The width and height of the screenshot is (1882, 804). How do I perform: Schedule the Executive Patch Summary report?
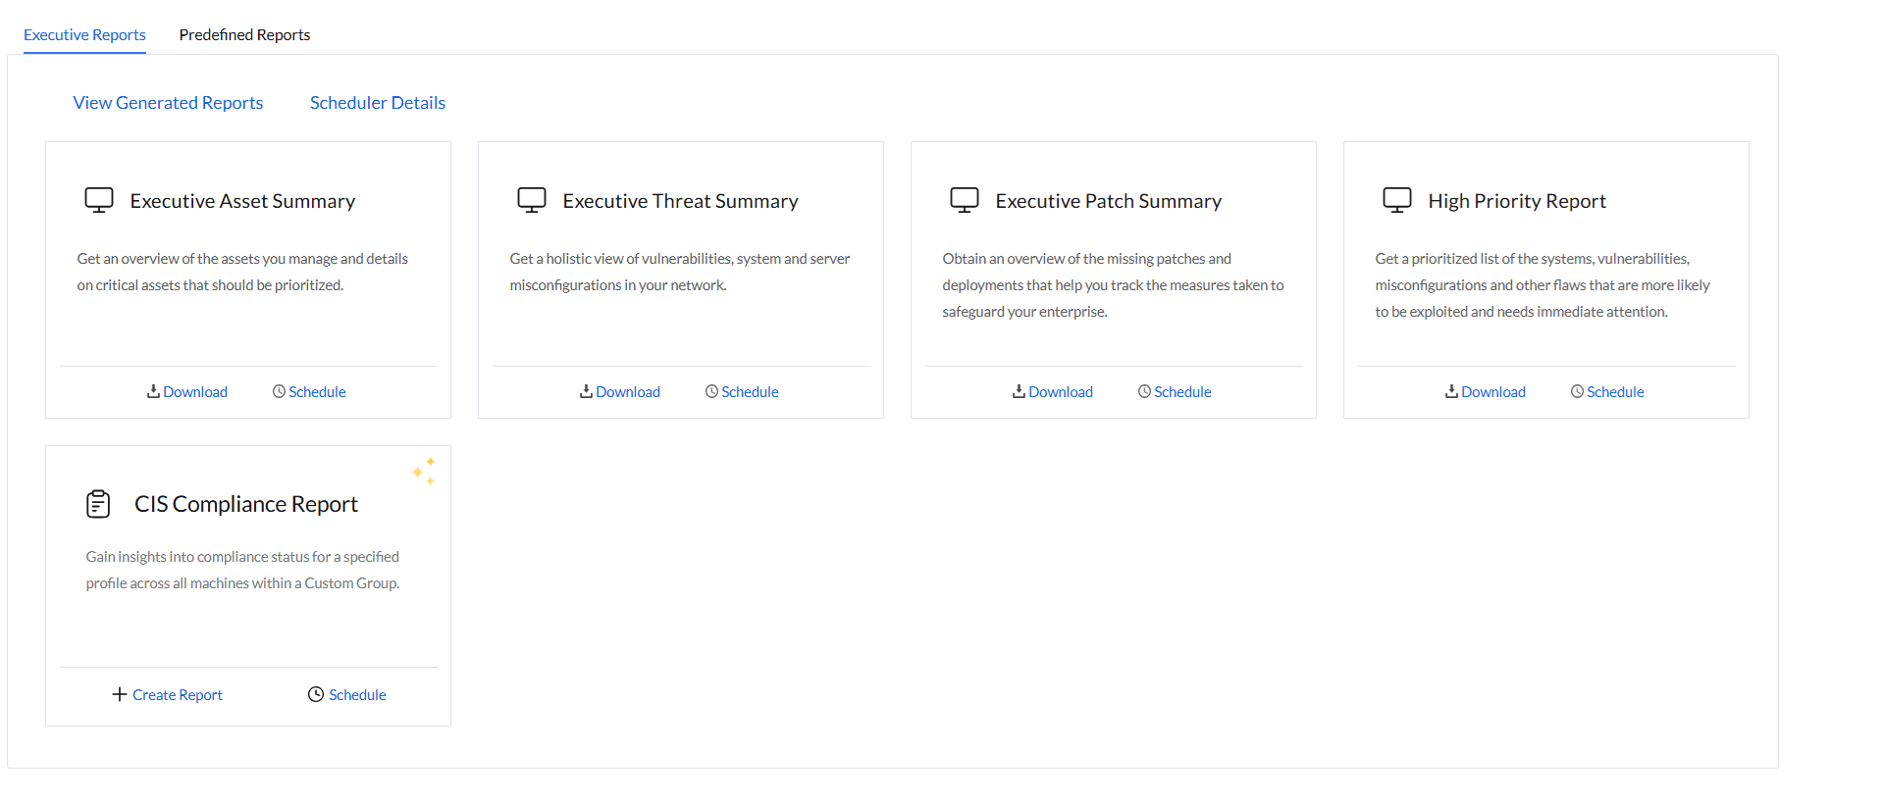click(x=1175, y=392)
